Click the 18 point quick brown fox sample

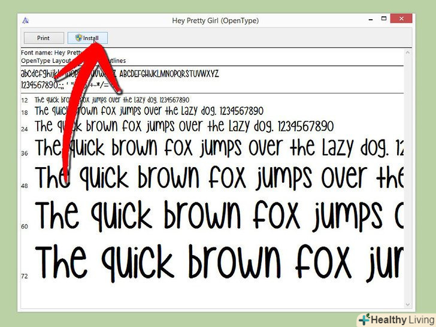(x=149, y=111)
